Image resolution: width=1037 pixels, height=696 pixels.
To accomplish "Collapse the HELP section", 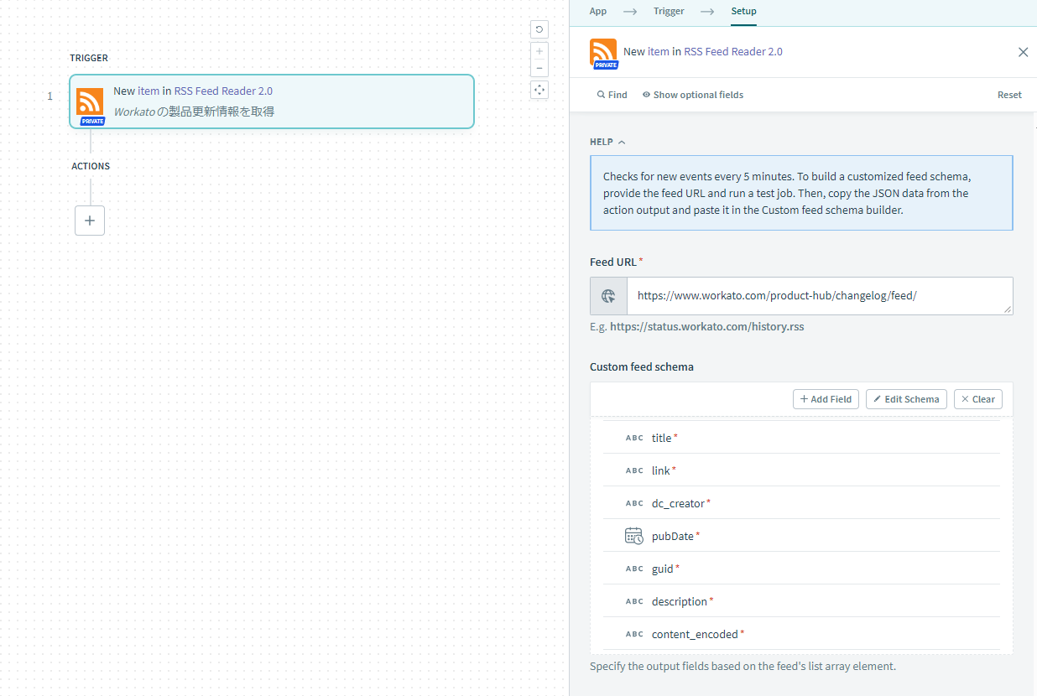I will [x=608, y=142].
